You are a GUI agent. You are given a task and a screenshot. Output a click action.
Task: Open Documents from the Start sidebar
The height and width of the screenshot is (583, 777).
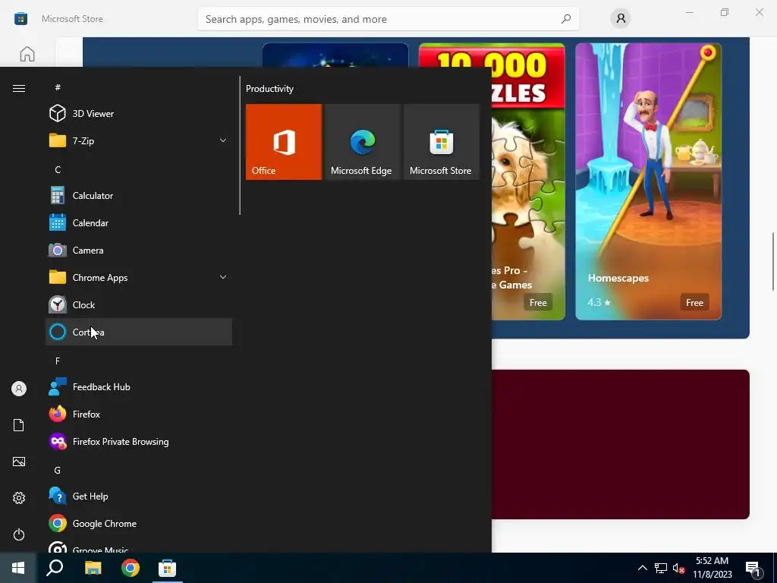click(19, 425)
